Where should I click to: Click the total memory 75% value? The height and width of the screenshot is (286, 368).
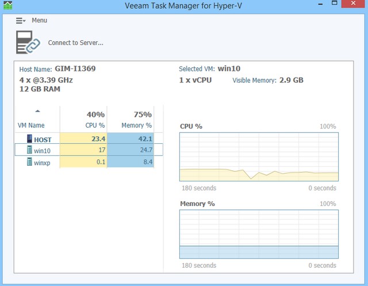coord(143,115)
